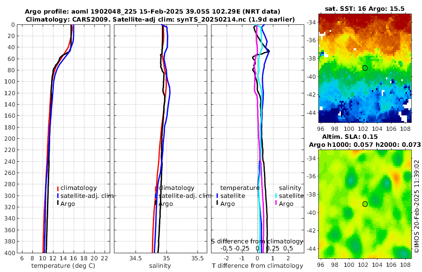This screenshot has width=422, height=272.
Task: Click 'Altim. SLA: 0.15' title
Action: (350, 136)
